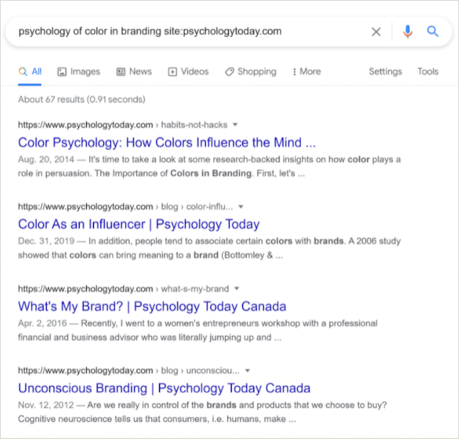This screenshot has height=439, width=459.
Task: Switch to the Videos tab
Action: pyautogui.click(x=188, y=72)
